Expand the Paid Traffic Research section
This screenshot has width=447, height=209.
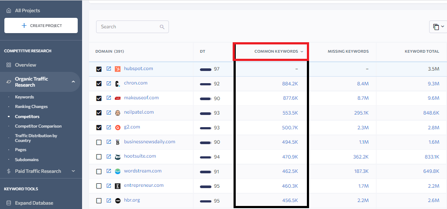[x=73, y=171]
